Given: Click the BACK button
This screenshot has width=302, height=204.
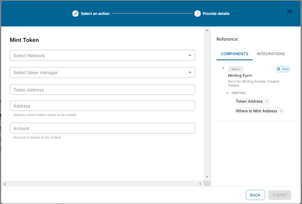Looking at the screenshot, I should point(255,195).
